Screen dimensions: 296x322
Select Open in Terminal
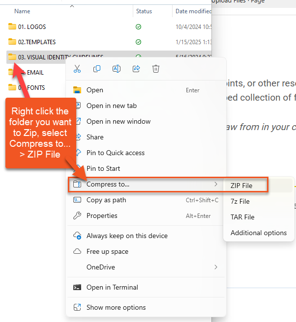112,287
